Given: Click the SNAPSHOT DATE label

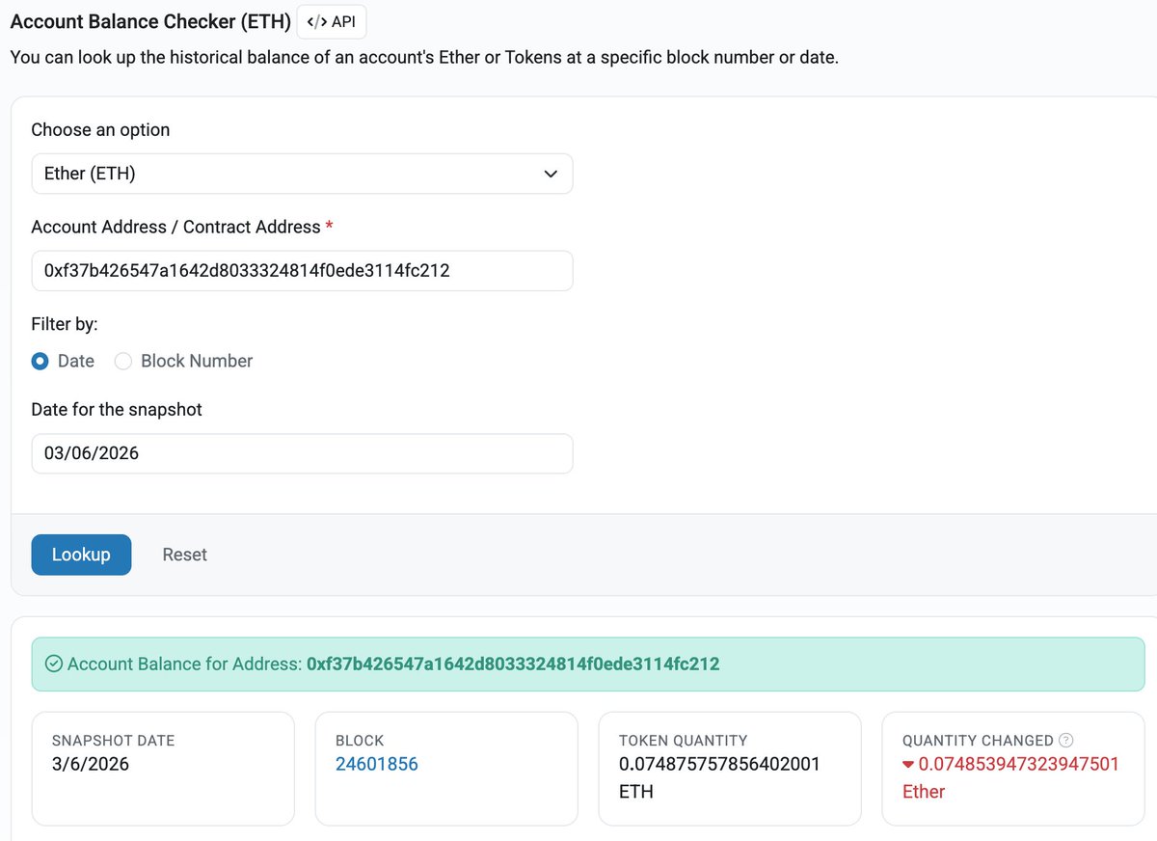Looking at the screenshot, I should point(114,741).
